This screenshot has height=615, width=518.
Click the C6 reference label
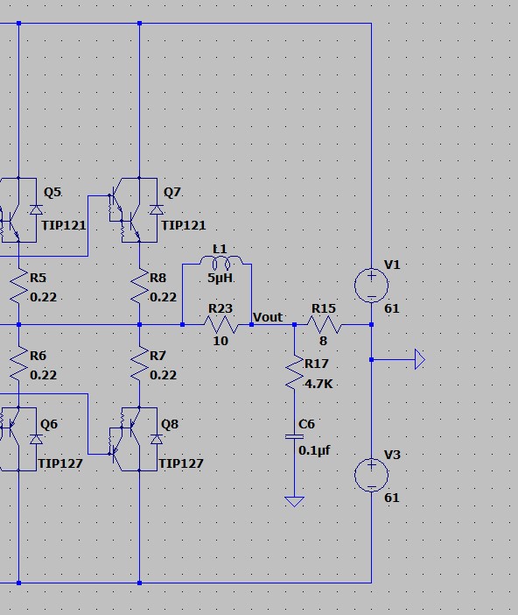pyautogui.click(x=306, y=424)
